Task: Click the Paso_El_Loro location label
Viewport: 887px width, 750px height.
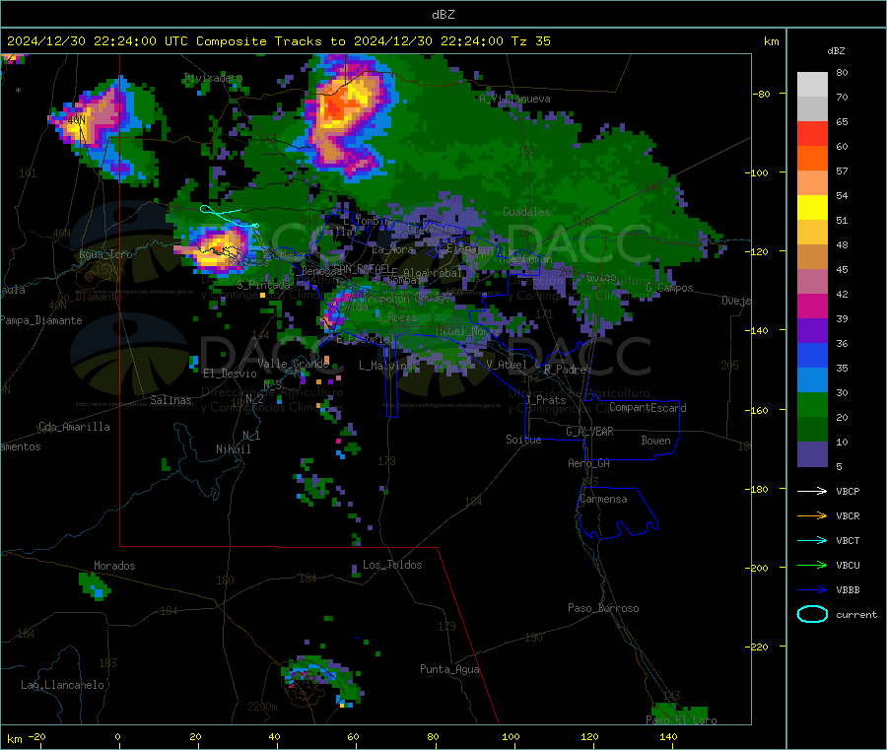Action: [681, 720]
